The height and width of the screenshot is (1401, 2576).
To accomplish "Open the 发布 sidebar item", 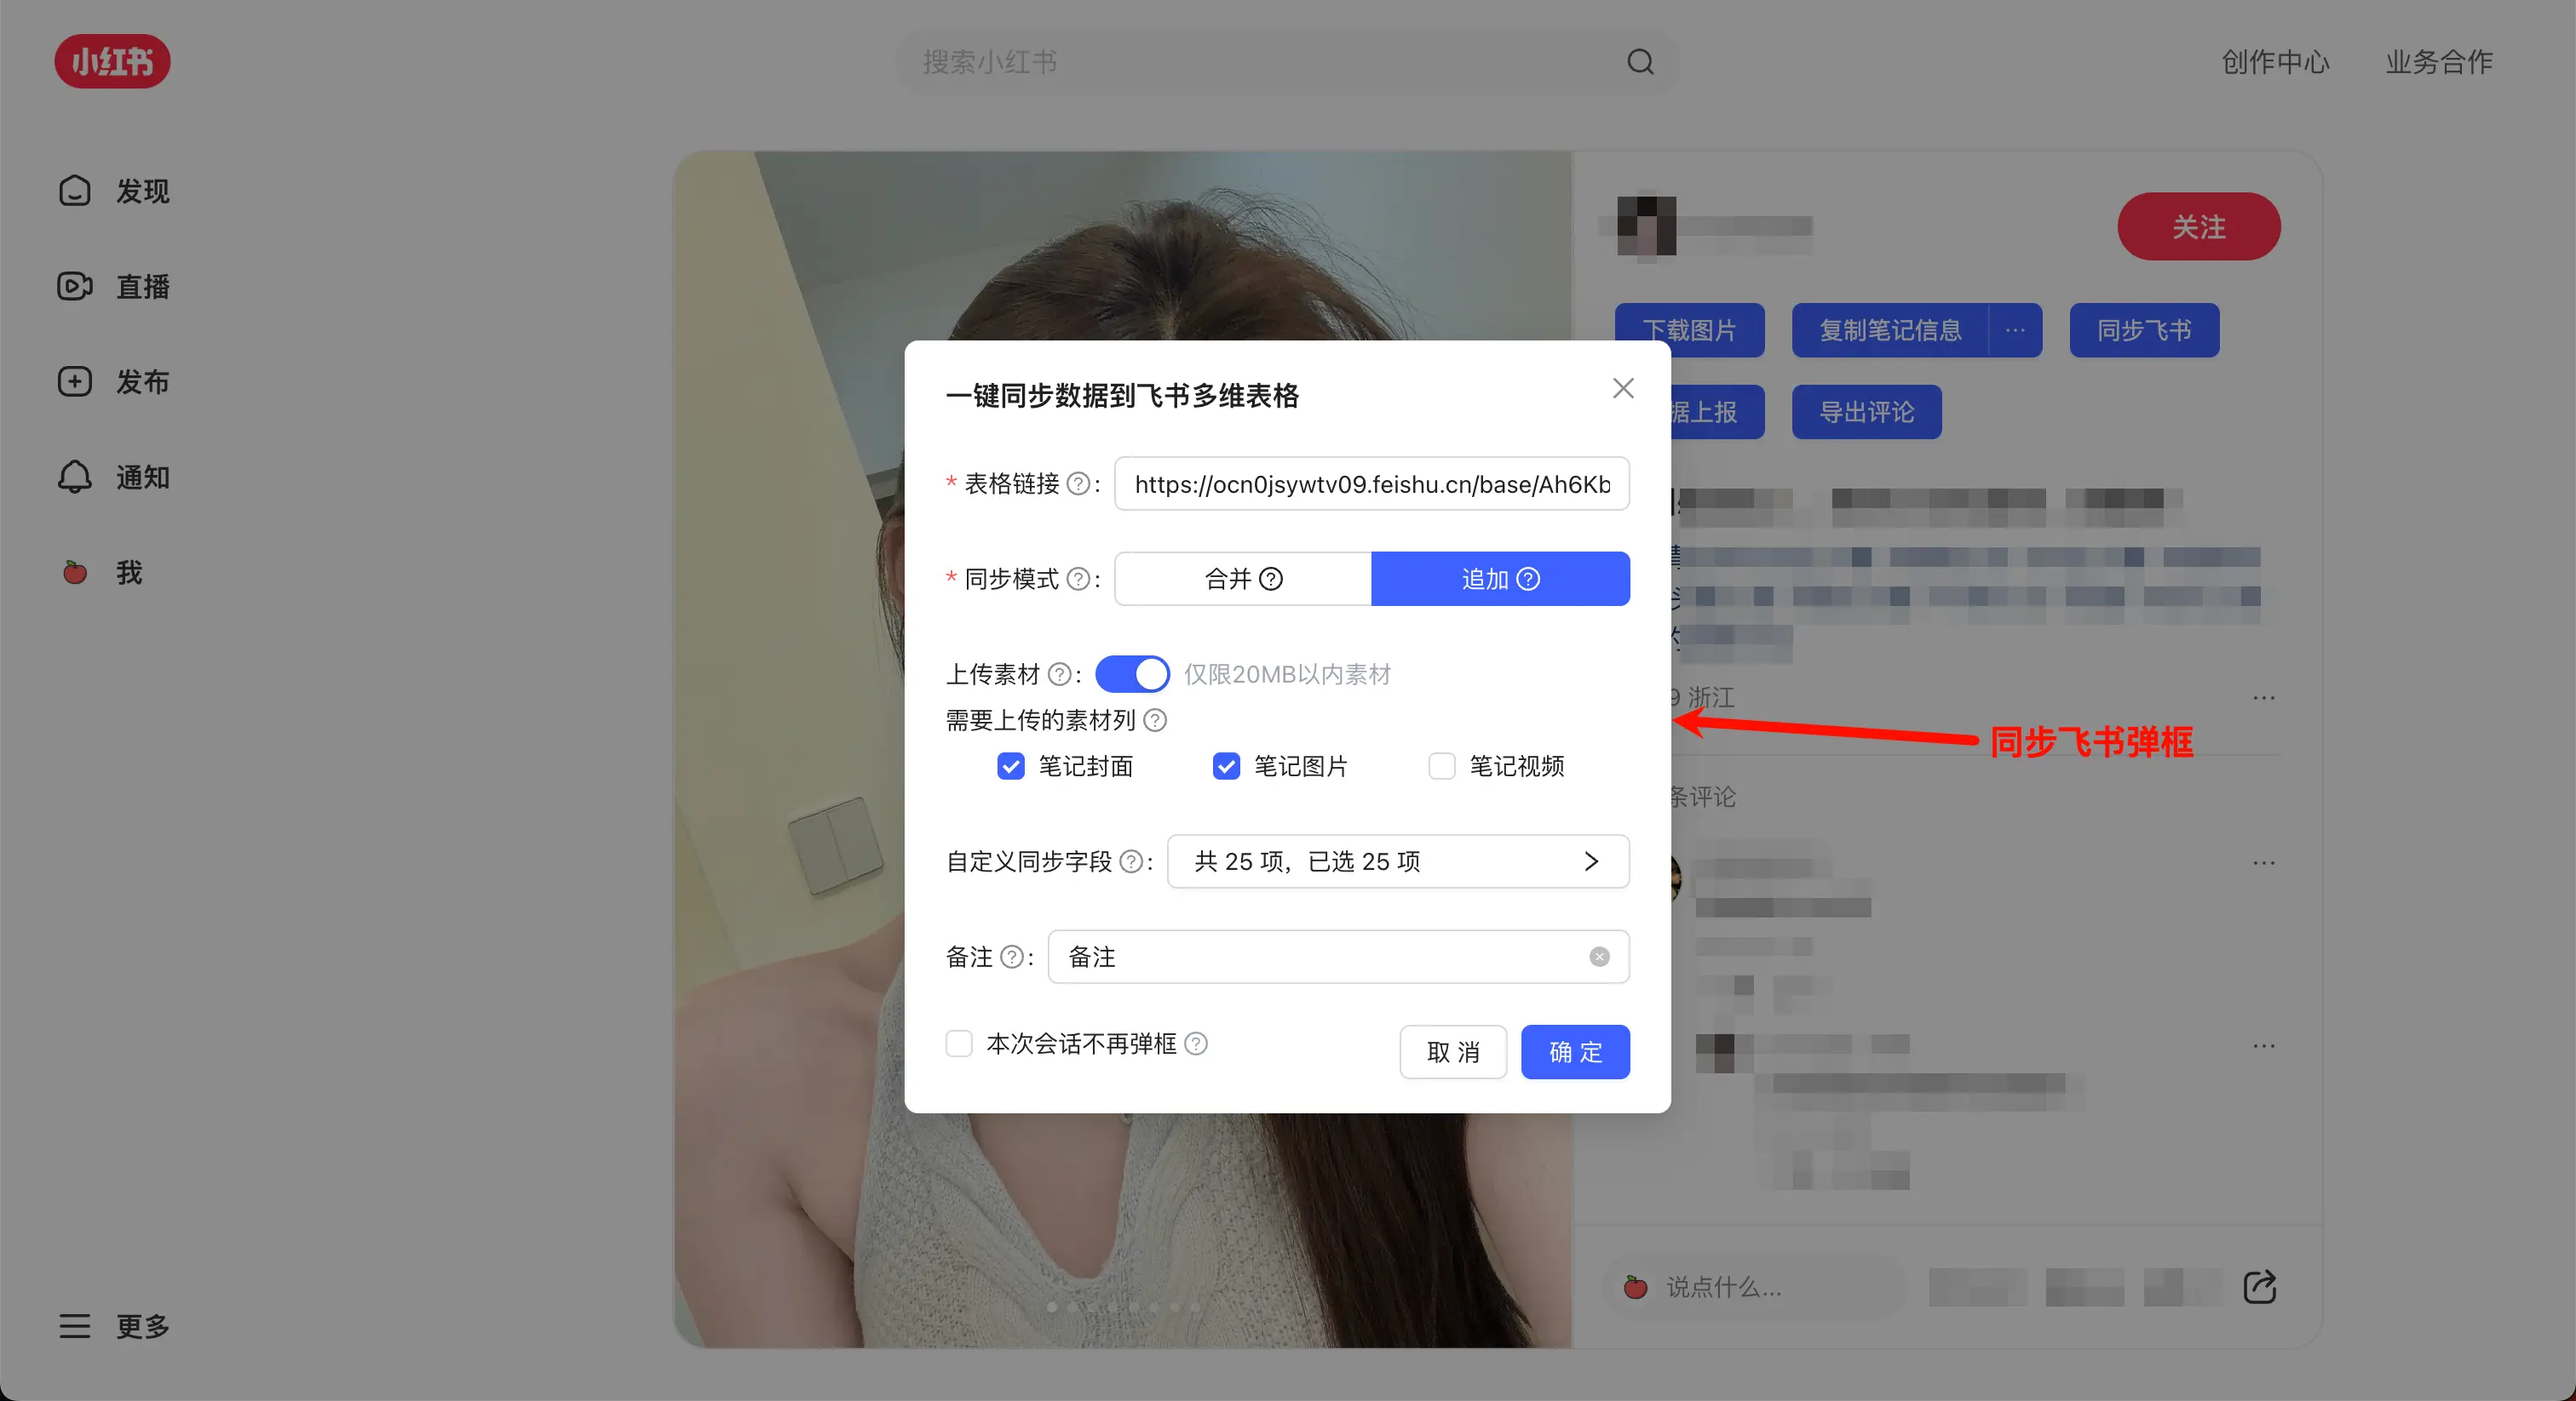I will (x=114, y=381).
